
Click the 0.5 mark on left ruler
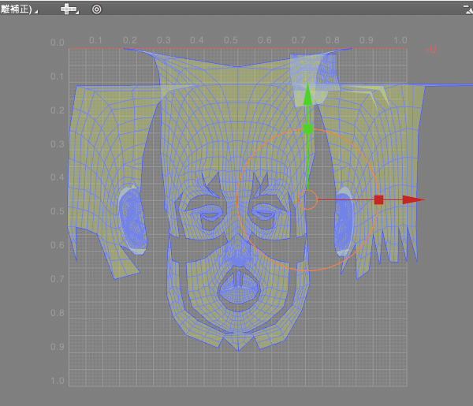coord(59,212)
